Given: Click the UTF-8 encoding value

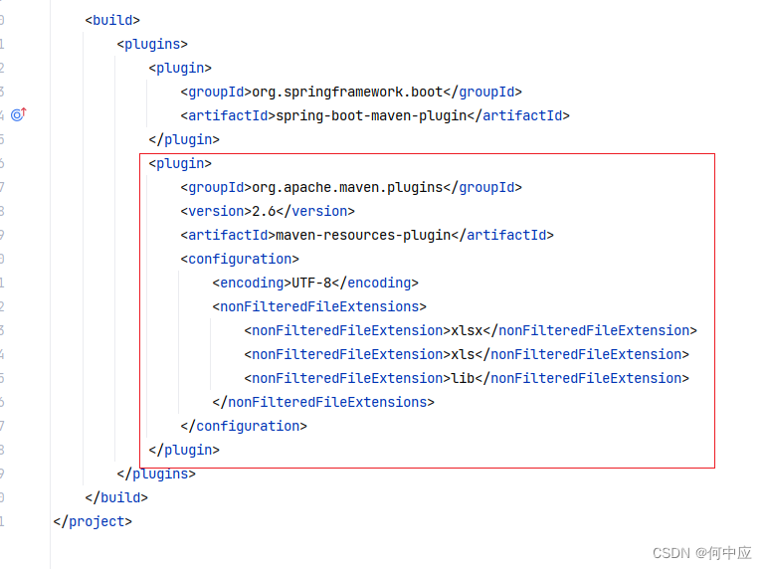Looking at the screenshot, I should (x=311, y=283).
